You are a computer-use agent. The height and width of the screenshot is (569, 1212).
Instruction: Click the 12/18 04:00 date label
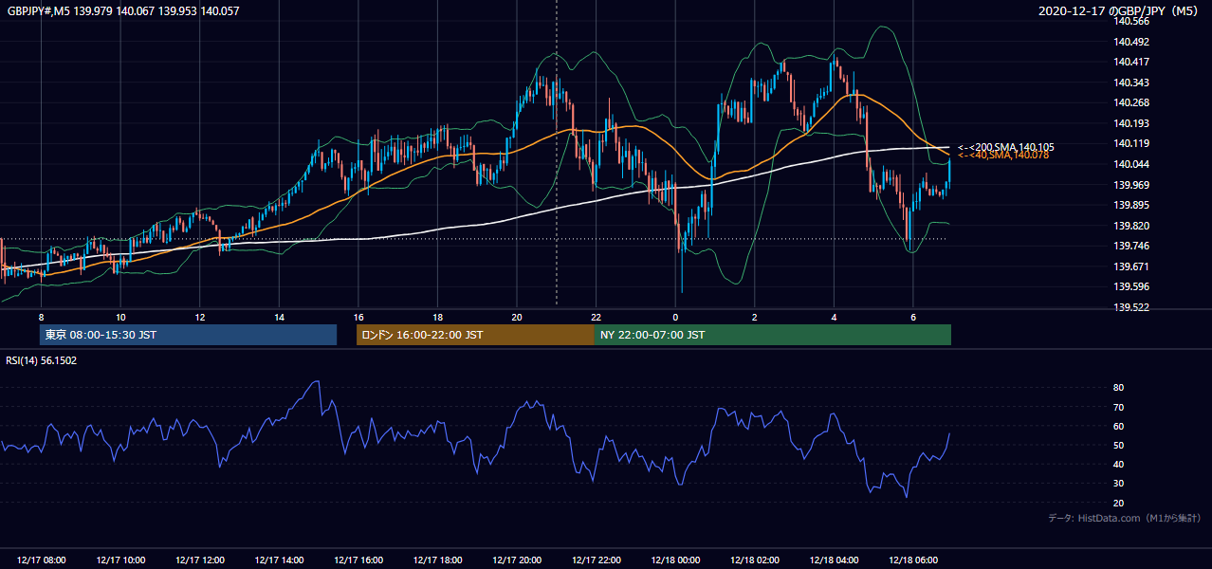pos(835,560)
